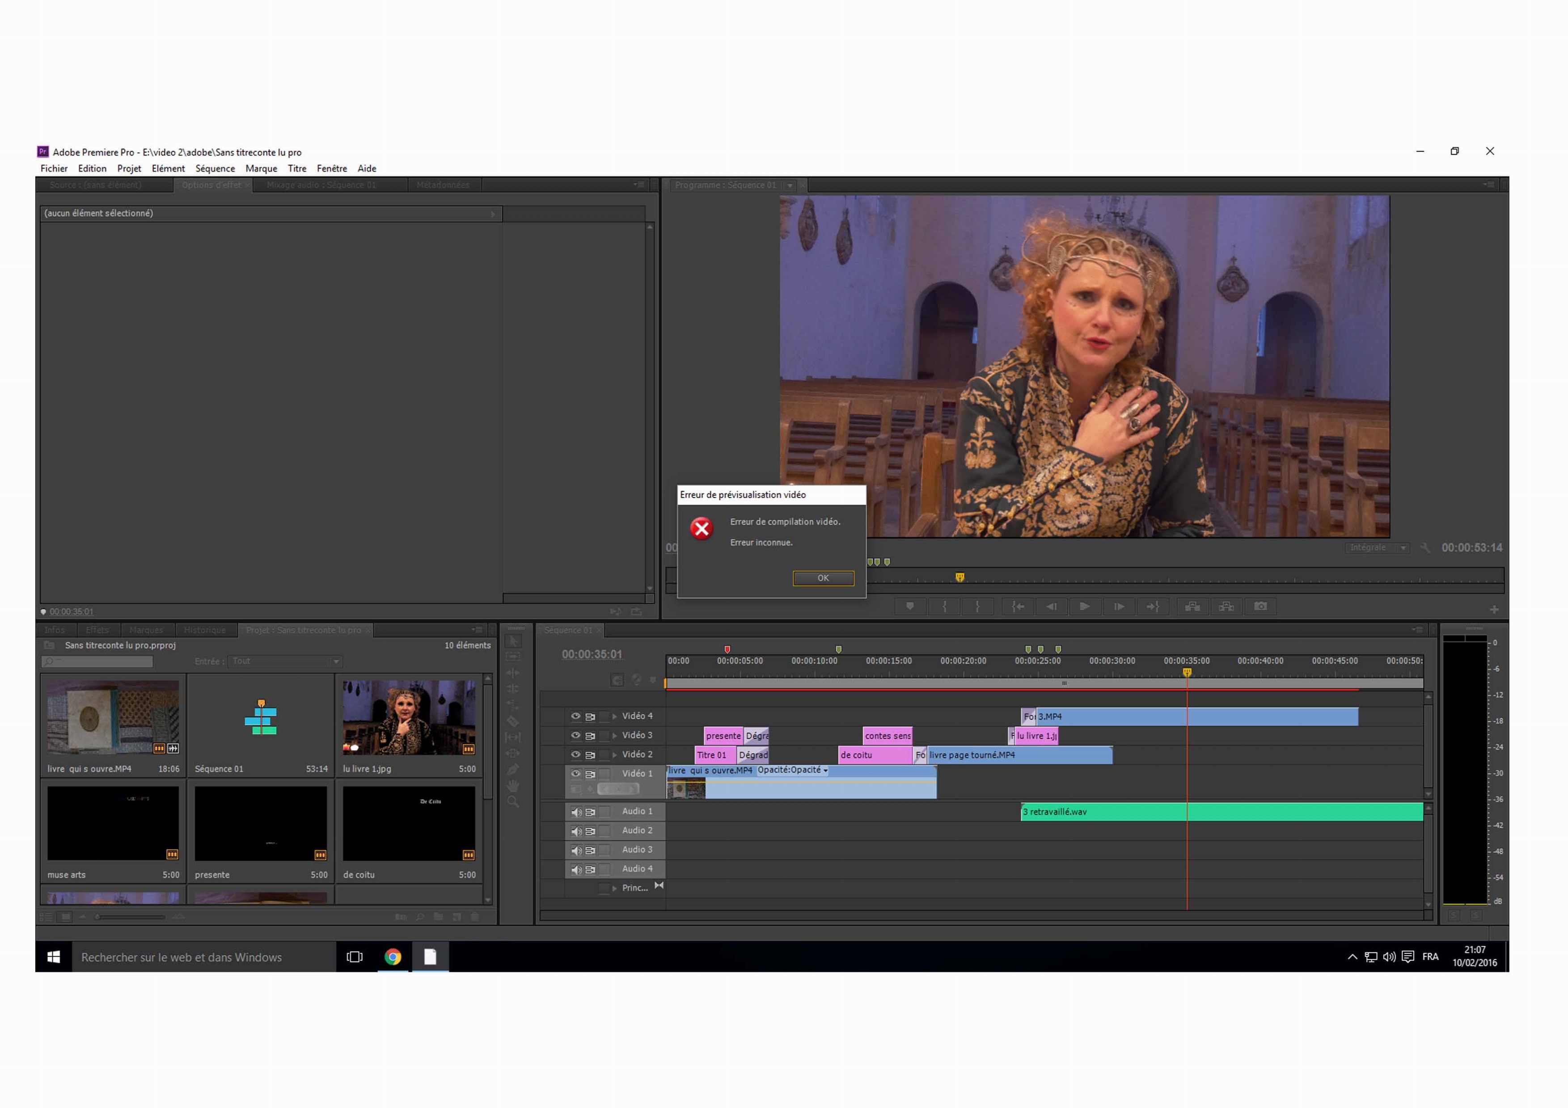1568x1108 pixels.
Task: Select the Ripple Edit tool
Action: [514, 673]
